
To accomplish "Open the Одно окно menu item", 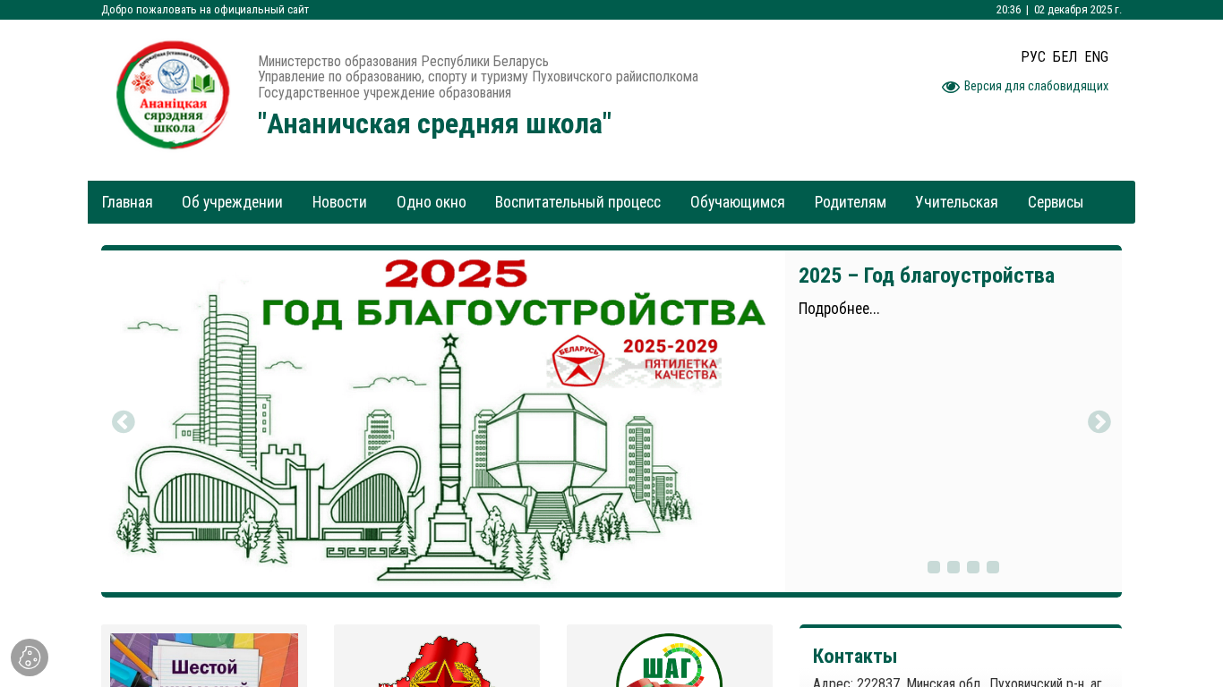I will [x=432, y=202].
